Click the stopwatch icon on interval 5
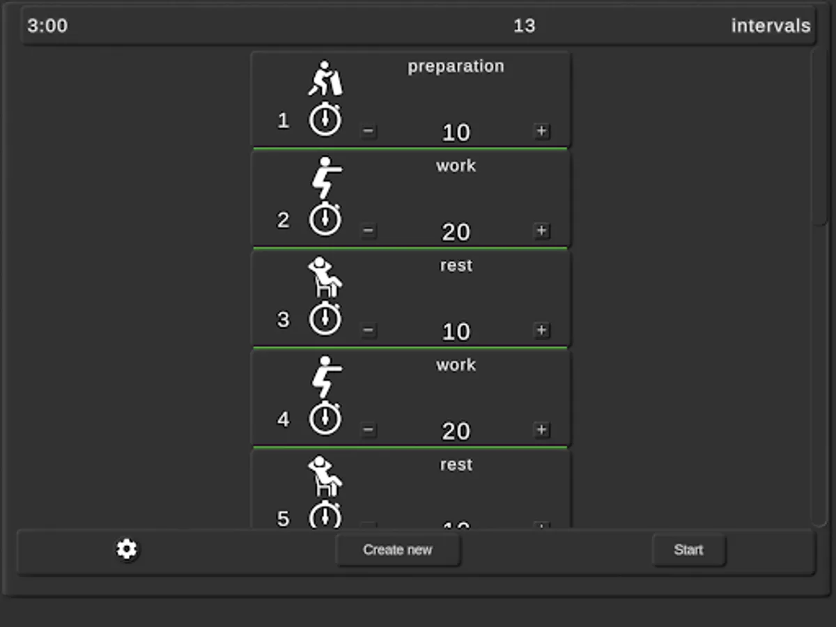The height and width of the screenshot is (627, 836). pos(326,517)
